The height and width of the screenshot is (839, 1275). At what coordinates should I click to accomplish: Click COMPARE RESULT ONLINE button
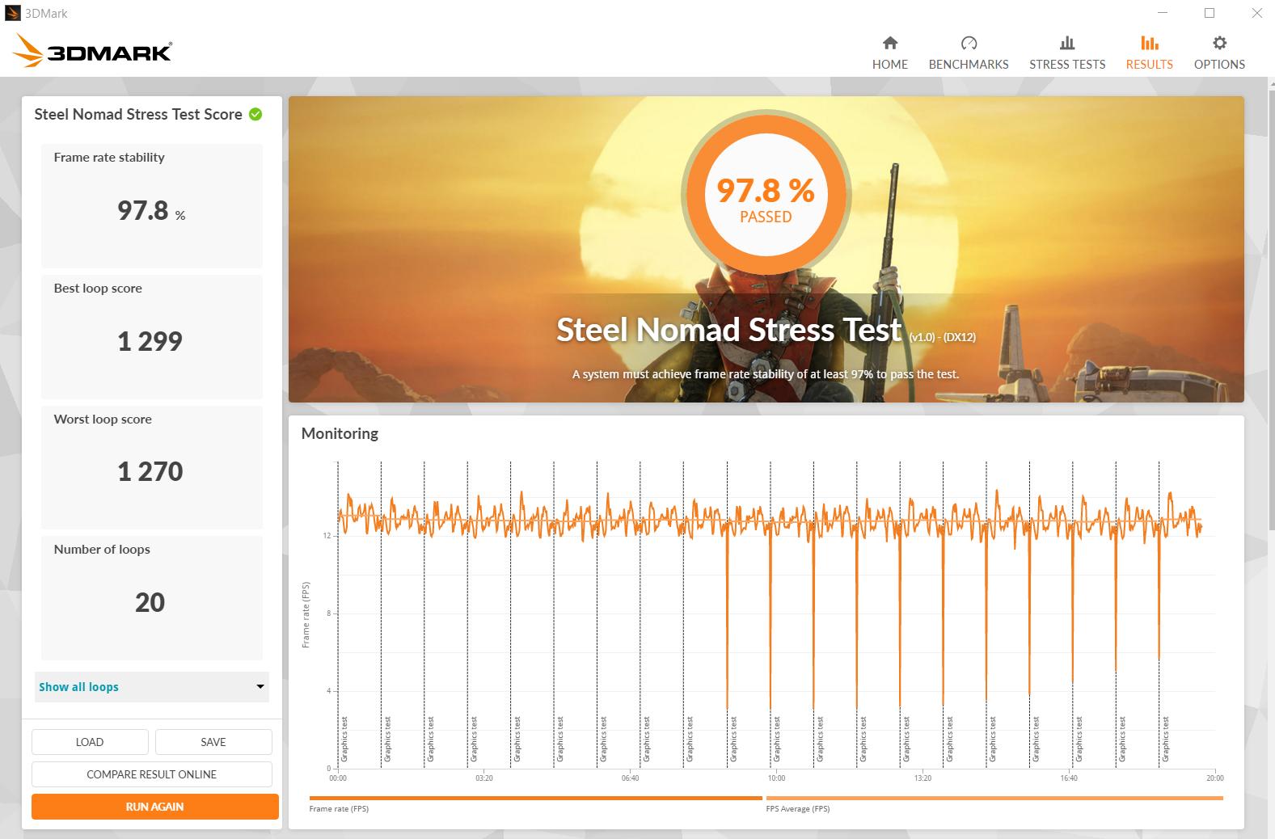[152, 774]
